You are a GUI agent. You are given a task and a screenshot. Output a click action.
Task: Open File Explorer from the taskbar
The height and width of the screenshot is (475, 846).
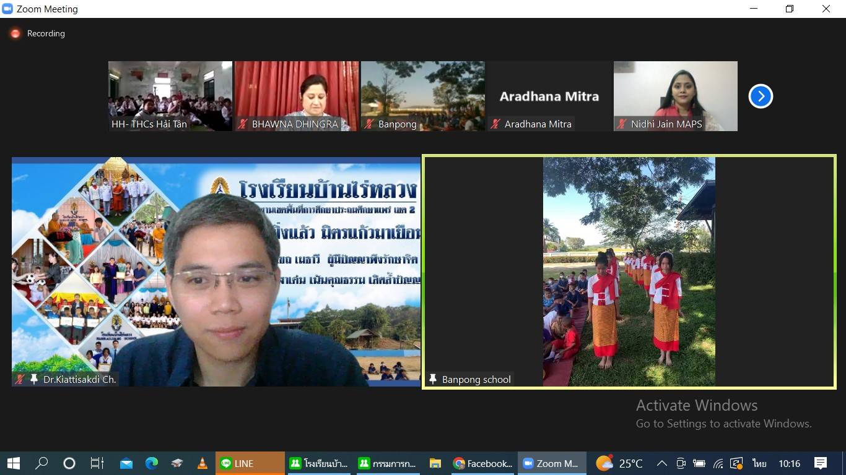(435, 463)
